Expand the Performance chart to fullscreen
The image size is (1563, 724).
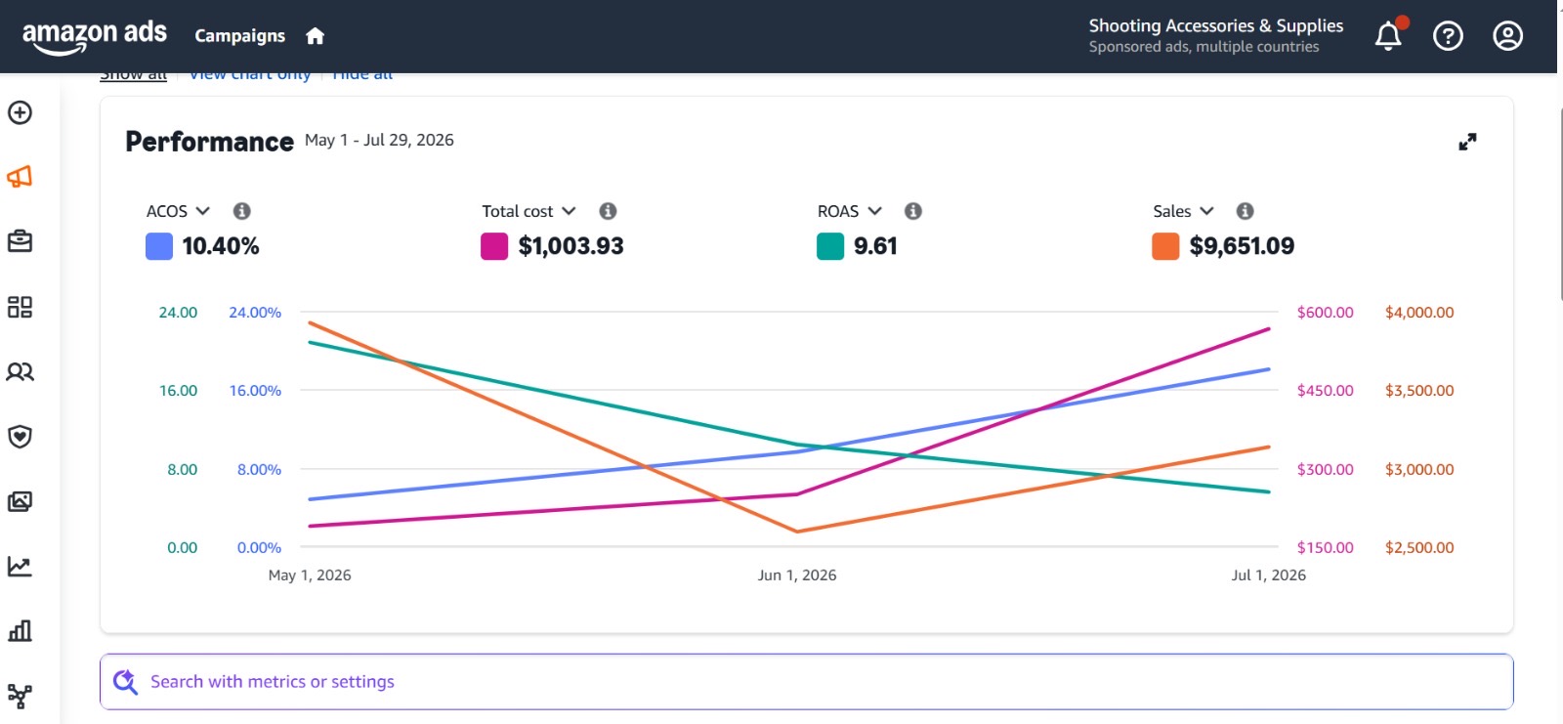pyautogui.click(x=1467, y=142)
